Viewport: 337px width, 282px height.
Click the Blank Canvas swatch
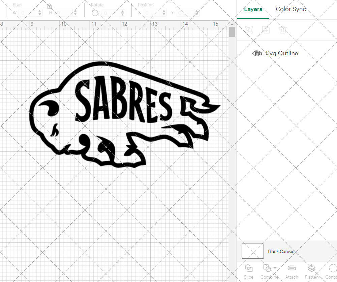[x=252, y=251]
